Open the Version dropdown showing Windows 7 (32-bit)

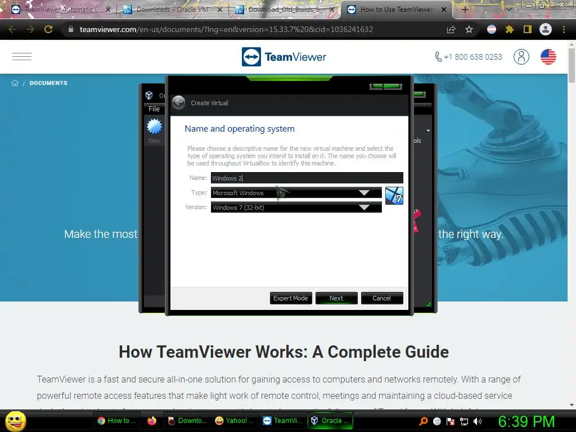coord(296,208)
